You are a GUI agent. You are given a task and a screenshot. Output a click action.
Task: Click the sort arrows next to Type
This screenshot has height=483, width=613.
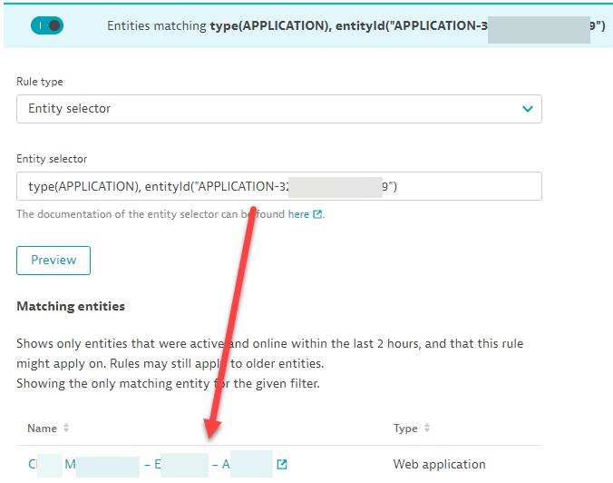pos(427,429)
